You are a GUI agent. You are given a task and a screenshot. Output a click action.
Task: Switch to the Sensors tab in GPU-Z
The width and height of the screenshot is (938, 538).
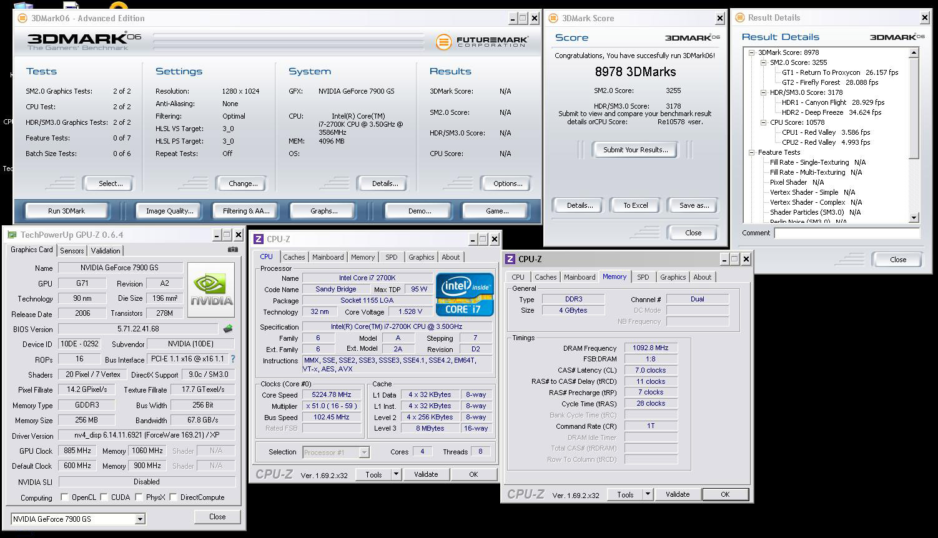[x=72, y=250]
